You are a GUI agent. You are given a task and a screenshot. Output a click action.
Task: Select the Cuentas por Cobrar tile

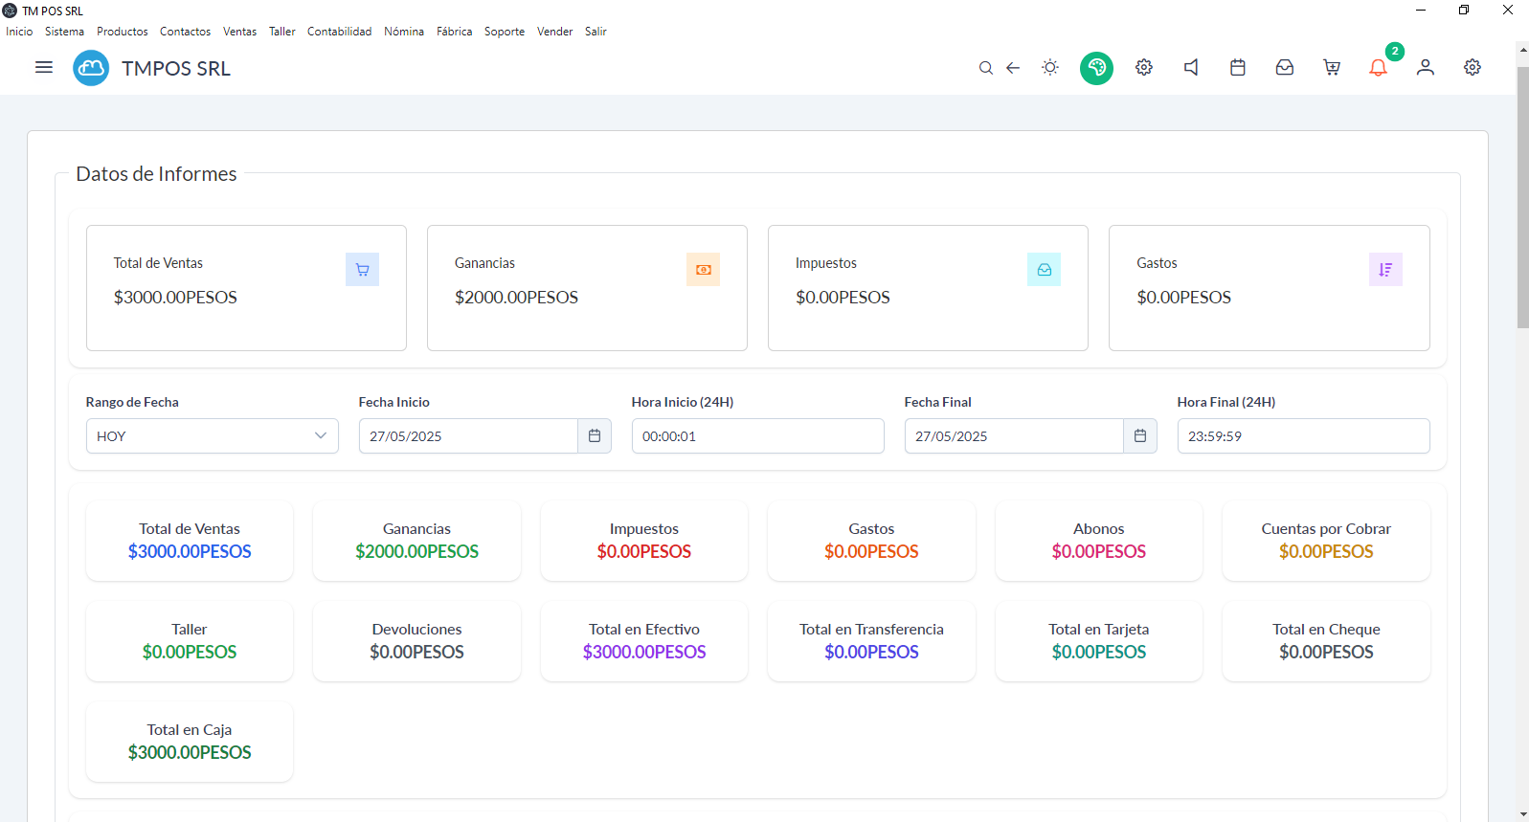click(x=1326, y=541)
